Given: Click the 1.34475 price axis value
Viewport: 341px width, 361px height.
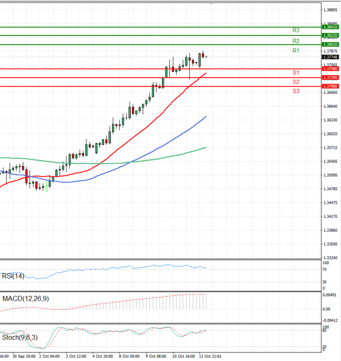Looking at the screenshot, I should pos(330,203).
